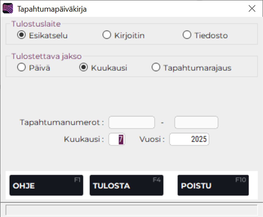This screenshot has width=263, height=217.
Task: Exit using the POISTU button
Action: (x=213, y=185)
